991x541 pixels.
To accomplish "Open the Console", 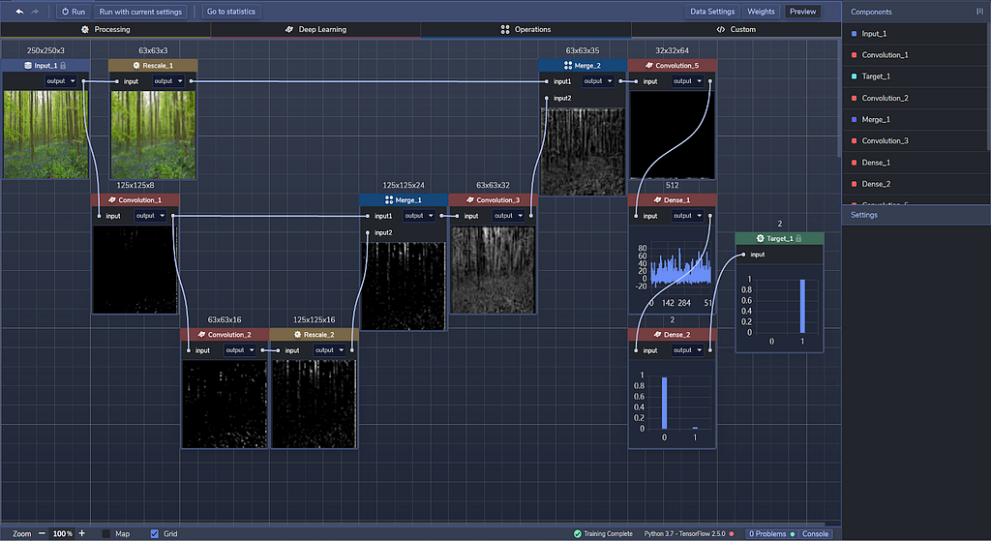I will tap(815, 533).
